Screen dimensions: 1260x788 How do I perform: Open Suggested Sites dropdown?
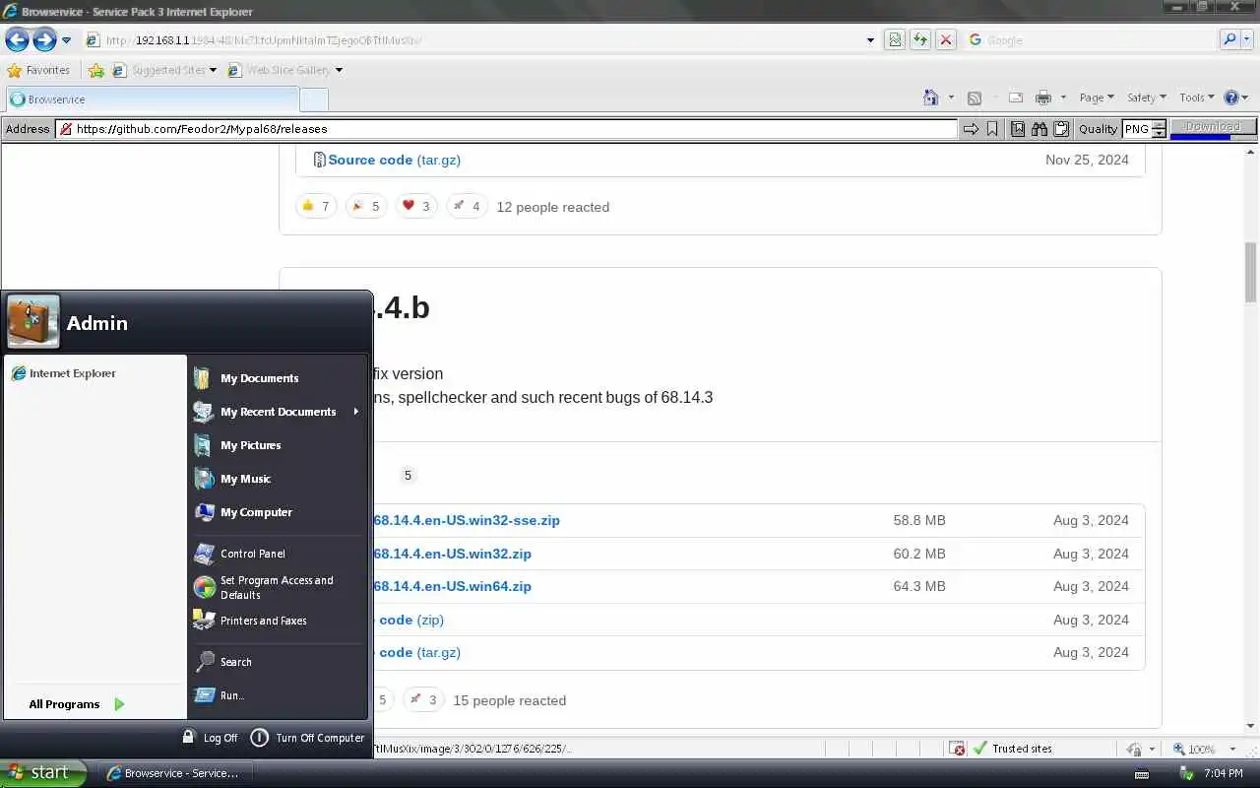pyautogui.click(x=164, y=70)
